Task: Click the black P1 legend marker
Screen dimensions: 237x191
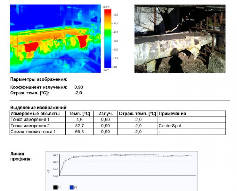Action: (55, 187)
